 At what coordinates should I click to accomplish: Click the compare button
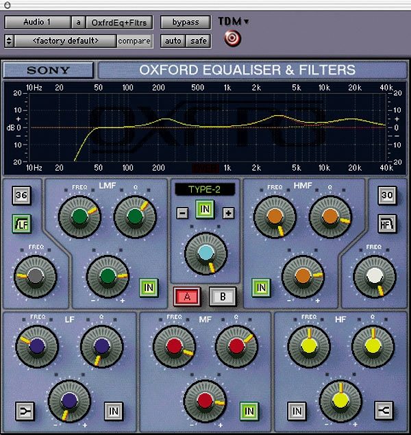pos(134,41)
